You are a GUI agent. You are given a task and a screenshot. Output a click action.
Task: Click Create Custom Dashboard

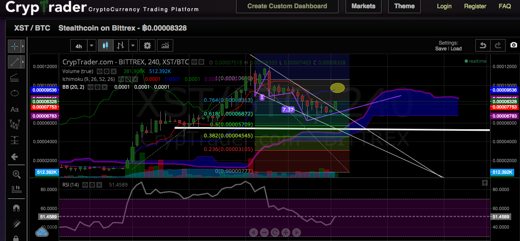click(287, 6)
